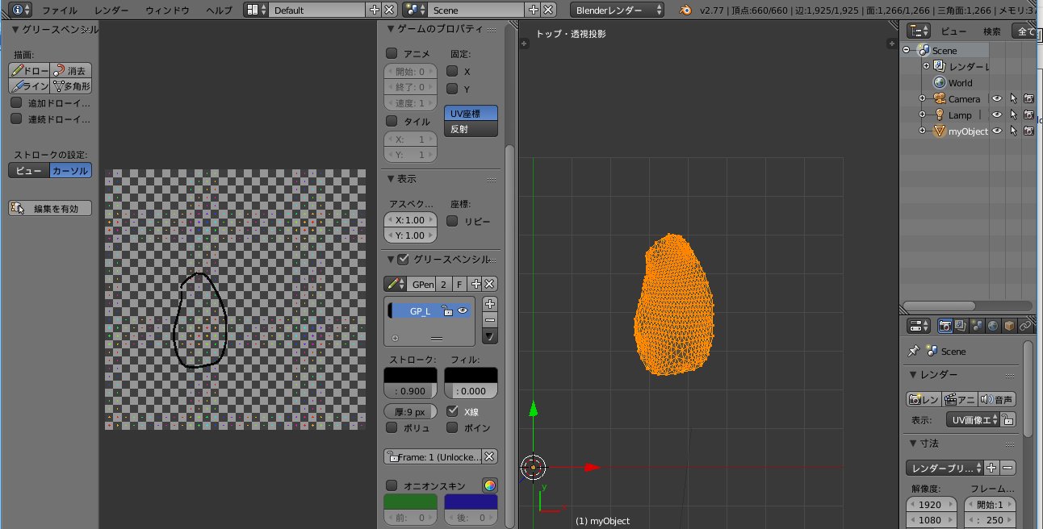
Task: Toggle the Clamp X checkbox
Action: tap(452, 71)
